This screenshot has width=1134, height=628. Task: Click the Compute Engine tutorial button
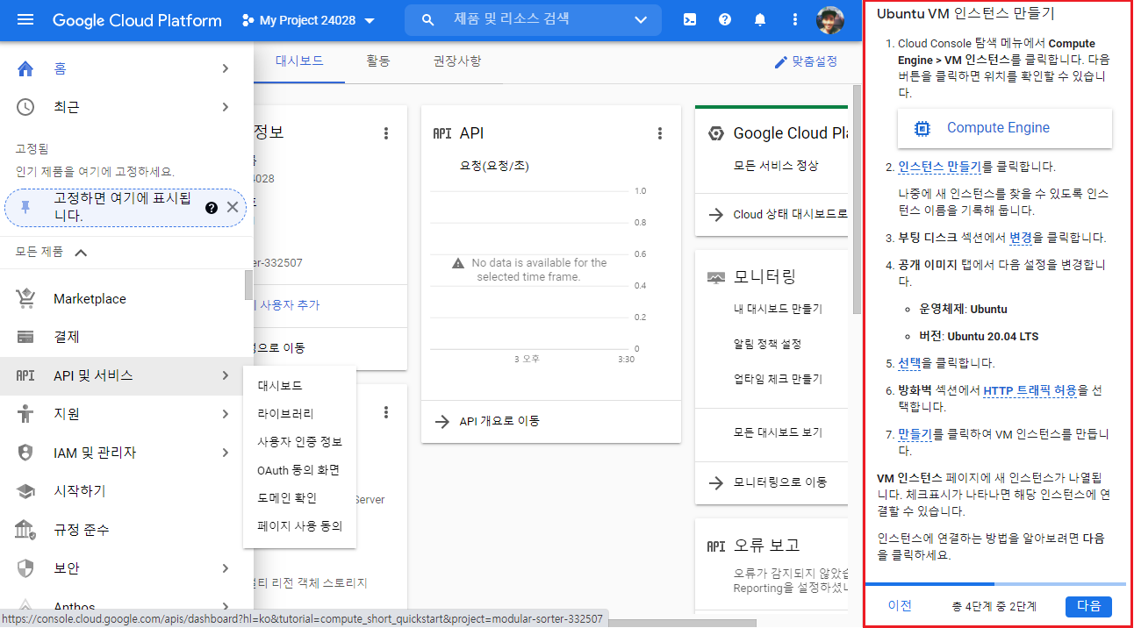tap(1005, 128)
